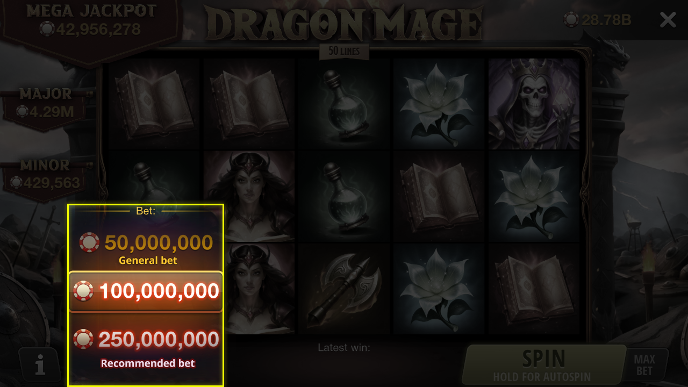Screen dimensions: 688x387
Task: Choose the 100,000,000 bet option
Action: coord(146,292)
